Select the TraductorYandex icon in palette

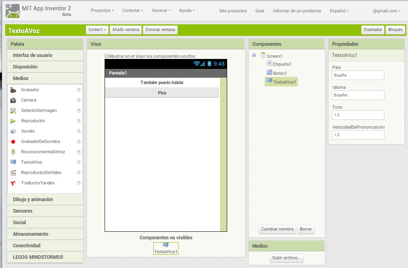tap(13, 183)
